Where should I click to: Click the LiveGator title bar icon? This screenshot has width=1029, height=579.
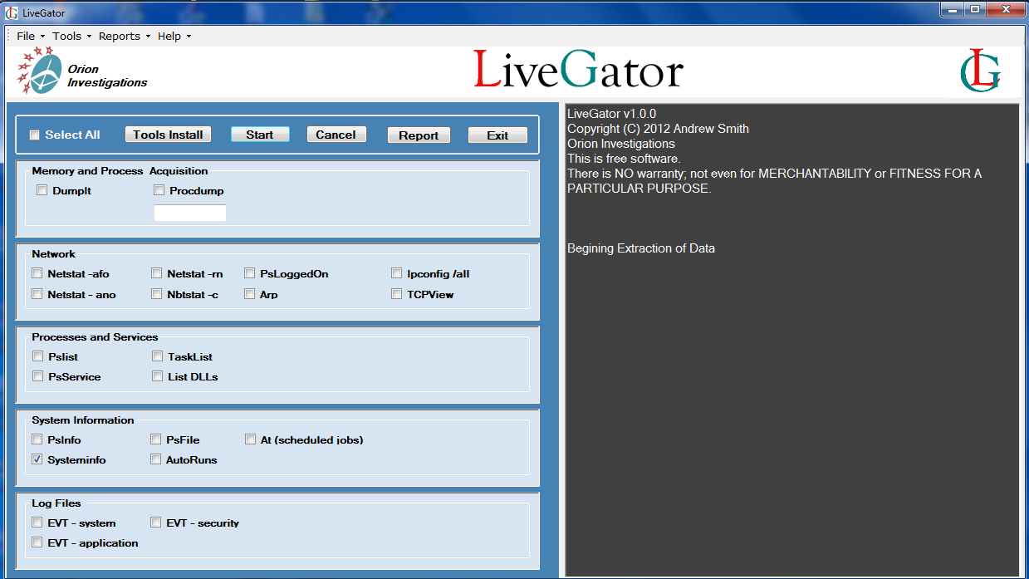tap(12, 12)
